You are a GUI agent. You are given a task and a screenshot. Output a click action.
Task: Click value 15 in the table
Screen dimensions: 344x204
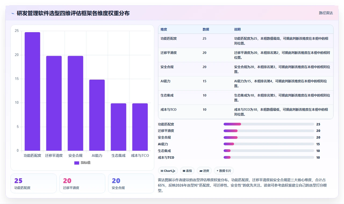click(205, 81)
